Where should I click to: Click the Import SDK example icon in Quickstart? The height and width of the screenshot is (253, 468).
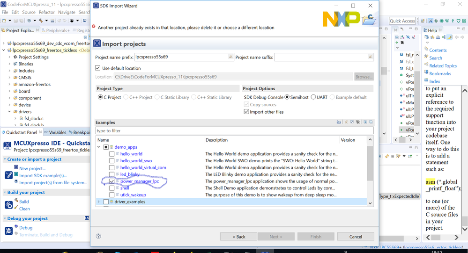pos(16,174)
